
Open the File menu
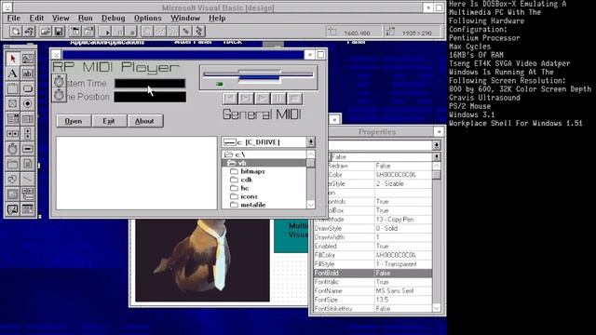14,18
